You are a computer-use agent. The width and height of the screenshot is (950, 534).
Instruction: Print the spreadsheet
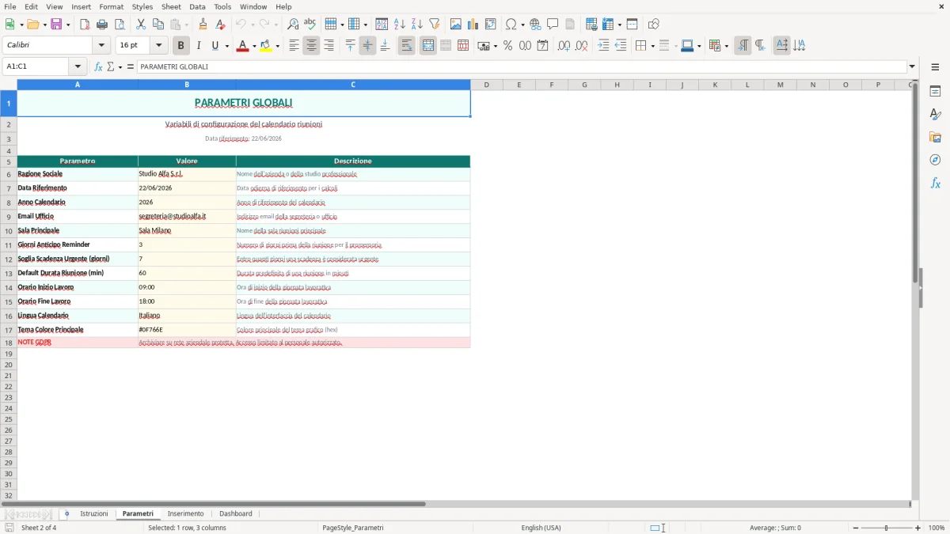tap(102, 25)
